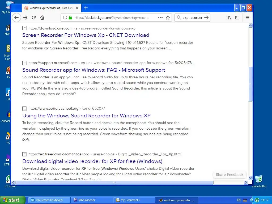Click the 14:17 system clock
The width and height of the screenshot is (272, 204).
pyautogui.click(x=265, y=200)
